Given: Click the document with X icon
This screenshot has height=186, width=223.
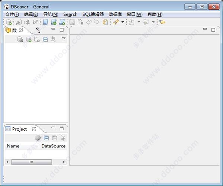Looking at the screenshot, I should tap(81, 22).
